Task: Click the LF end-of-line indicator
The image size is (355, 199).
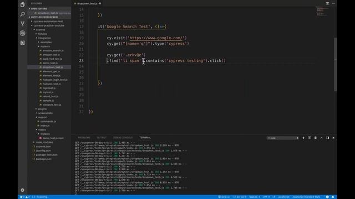Action: (273, 197)
